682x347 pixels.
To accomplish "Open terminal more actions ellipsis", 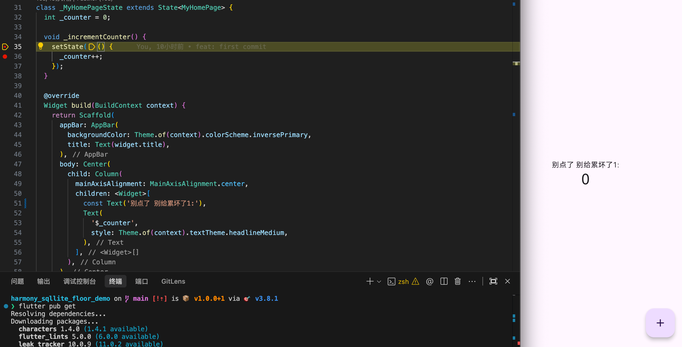I will click(x=472, y=281).
